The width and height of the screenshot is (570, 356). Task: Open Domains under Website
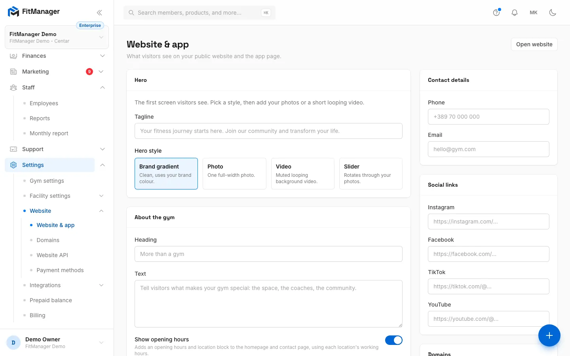coord(48,240)
